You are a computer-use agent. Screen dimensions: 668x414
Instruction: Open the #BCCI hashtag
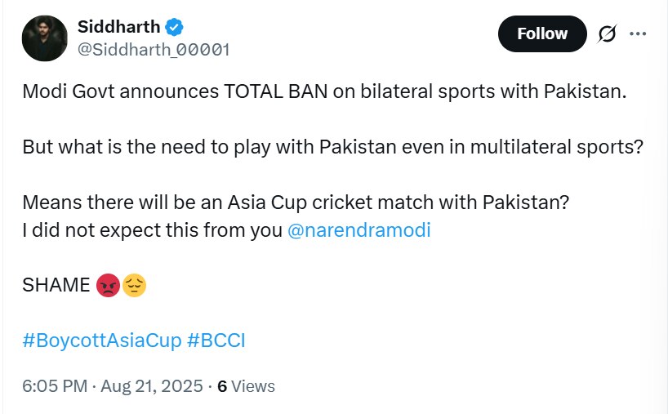tap(216, 340)
